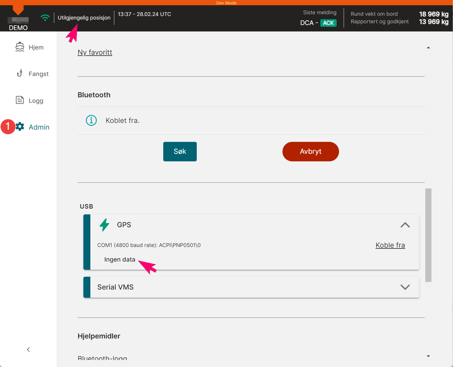453x367 pixels.
Task: Click the orange DEMO marker icon
Action: coord(18,10)
